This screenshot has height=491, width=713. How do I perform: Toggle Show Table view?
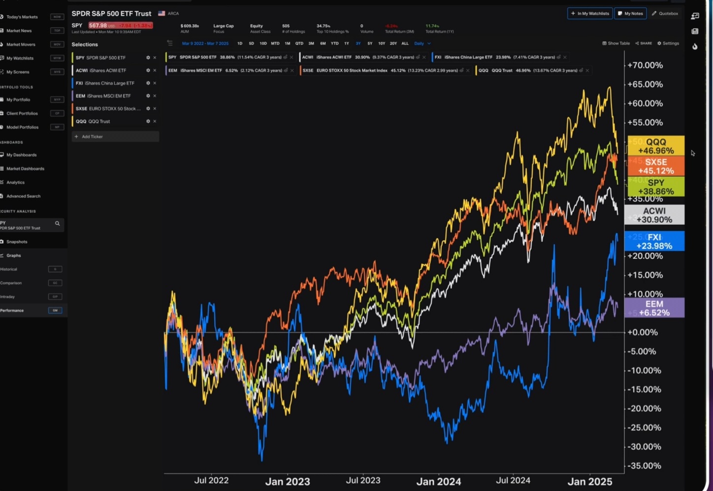[x=616, y=43]
